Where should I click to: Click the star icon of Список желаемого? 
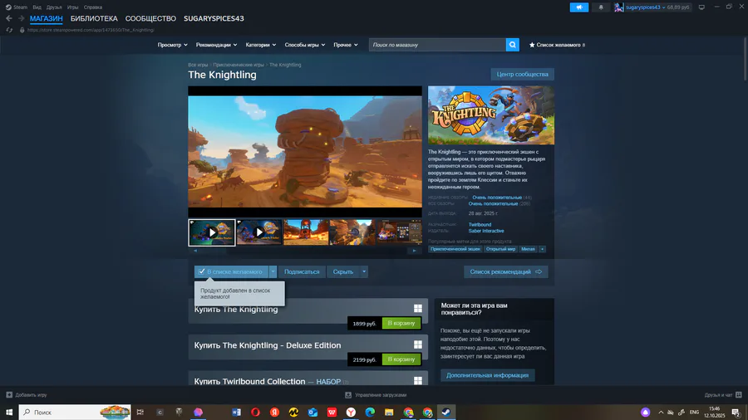click(x=532, y=45)
